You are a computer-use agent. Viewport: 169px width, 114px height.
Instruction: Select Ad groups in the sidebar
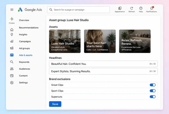24,48
